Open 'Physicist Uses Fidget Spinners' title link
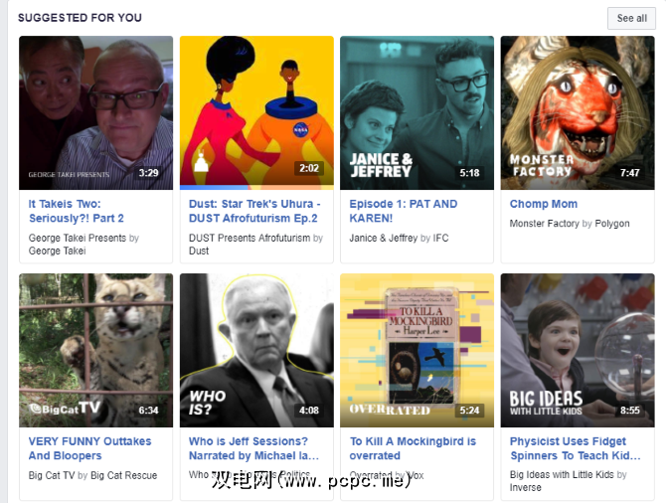Screen dimensions: 666x503 click(x=576, y=448)
